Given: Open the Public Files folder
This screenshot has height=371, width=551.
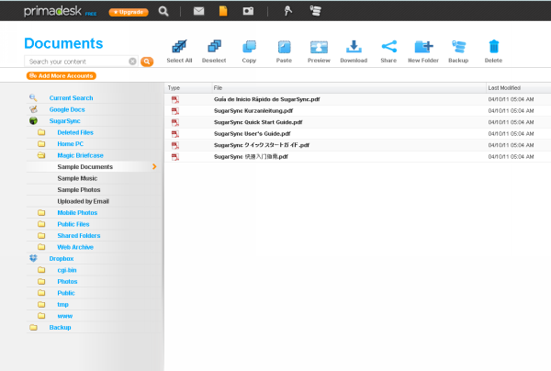Looking at the screenshot, I should (73, 224).
